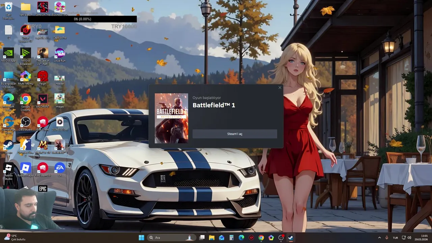Select the Driver Booster 13 shortcut
The height and width of the screenshot is (243, 432).
click(x=26, y=34)
